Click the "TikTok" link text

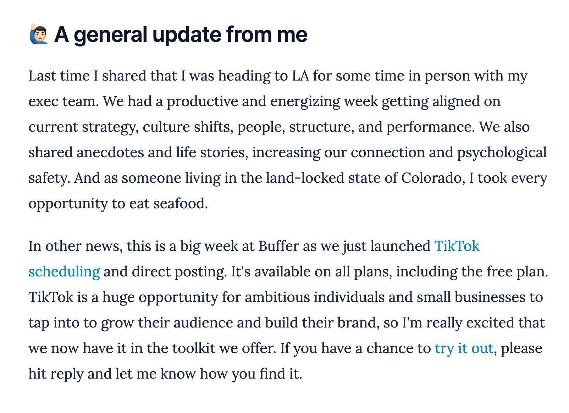point(457,246)
